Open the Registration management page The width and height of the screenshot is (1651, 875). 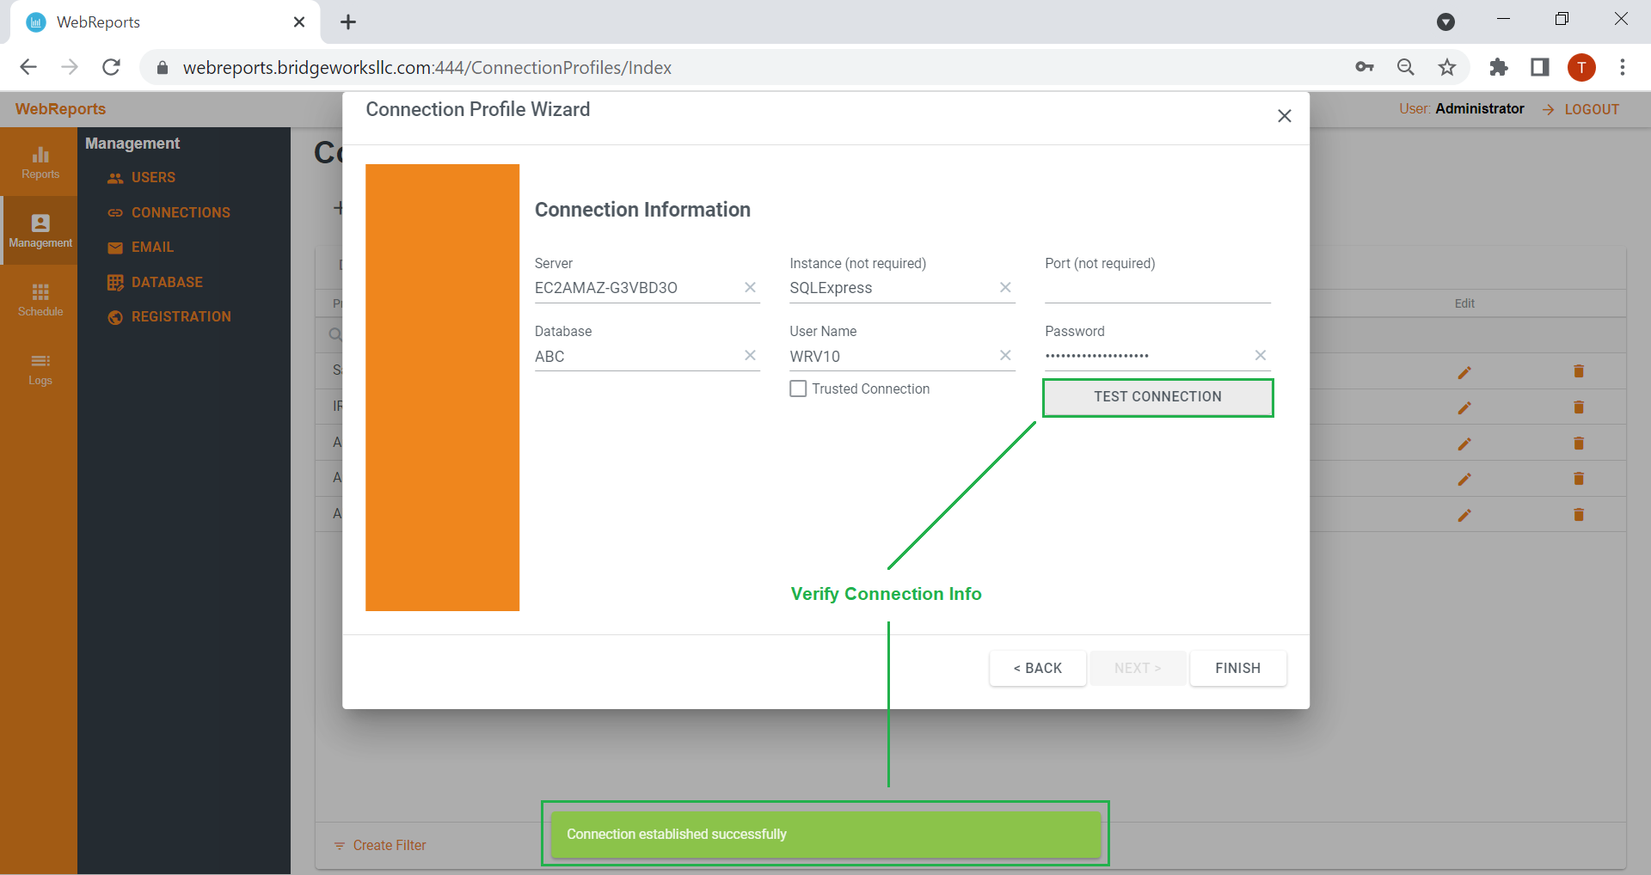[169, 316]
